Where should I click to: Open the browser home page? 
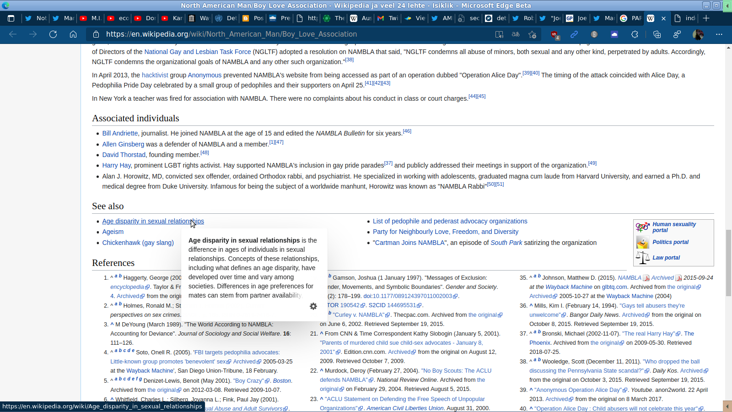click(x=73, y=34)
